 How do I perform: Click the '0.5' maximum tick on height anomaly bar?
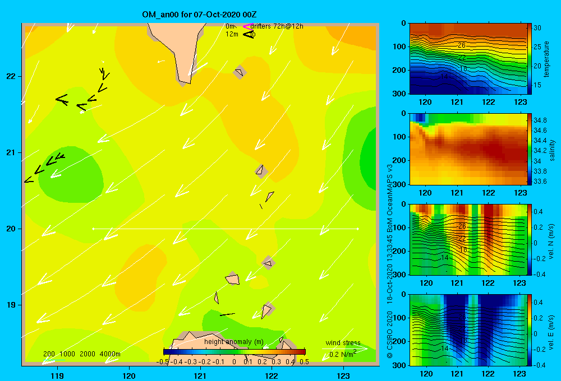click(x=305, y=362)
